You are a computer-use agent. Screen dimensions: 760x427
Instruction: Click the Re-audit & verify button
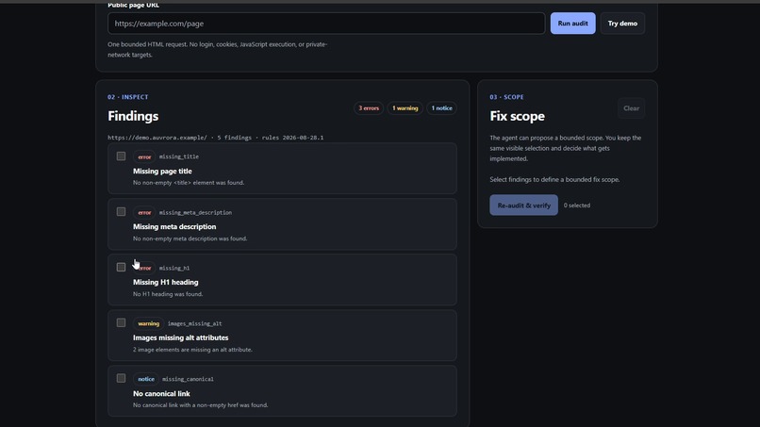coord(523,205)
